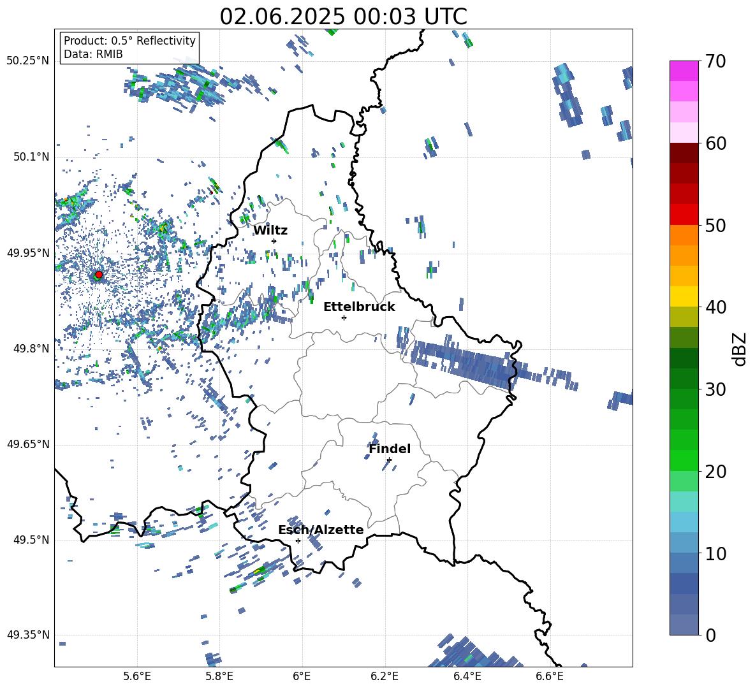Click the yellow colorbar segment at 40
The width and height of the screenshot is (755, 689).
coord(684,296)
